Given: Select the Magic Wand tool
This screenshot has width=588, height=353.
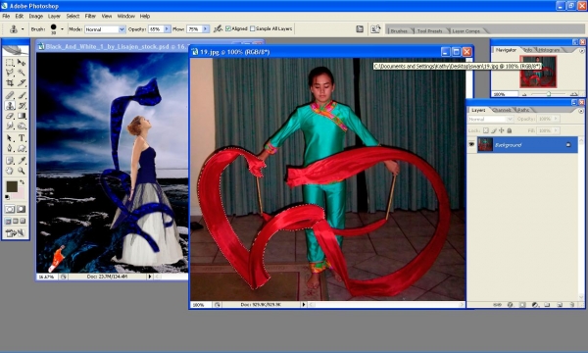Looking at the screenshot, I should pos(22,73).
